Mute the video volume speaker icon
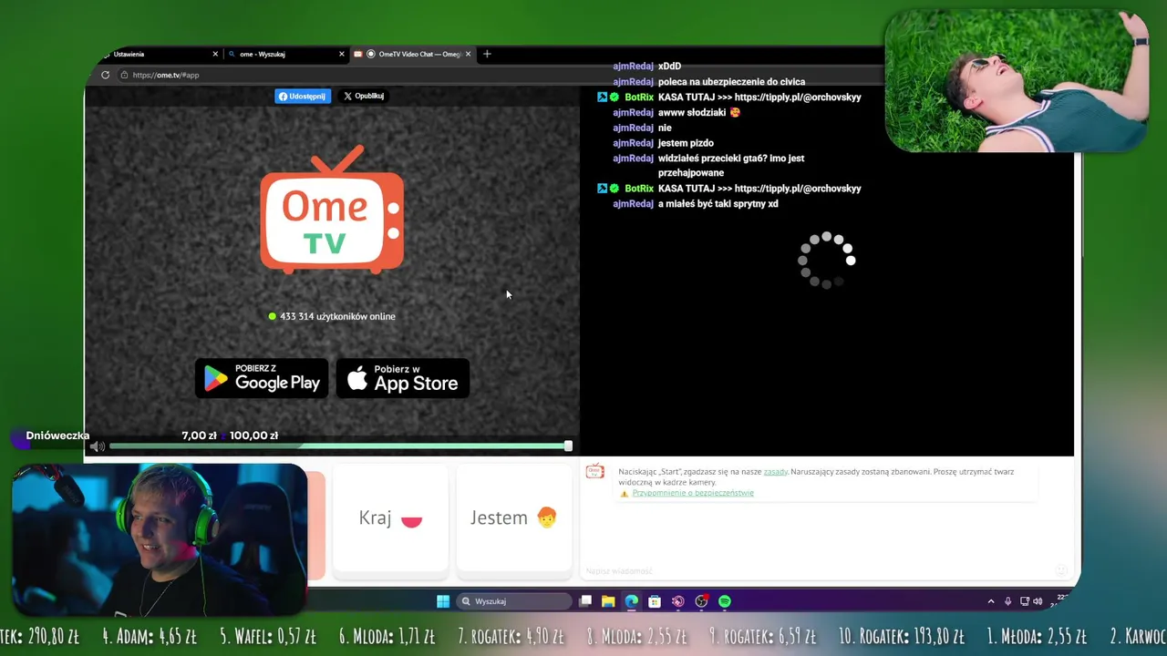 tap(97, 446)
